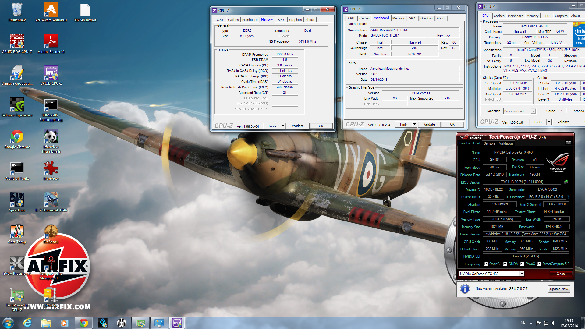Click the Core Speed 4126.11 MHz value
Viewport: 585px width, 329px height.
tap(517, 83)
